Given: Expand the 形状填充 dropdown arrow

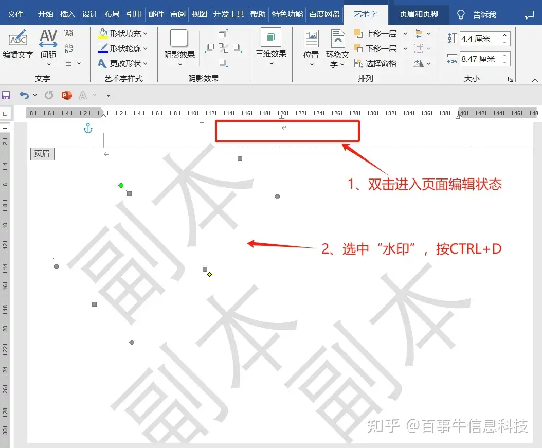Looking at the screenshot, I should [x=145, y=34].
